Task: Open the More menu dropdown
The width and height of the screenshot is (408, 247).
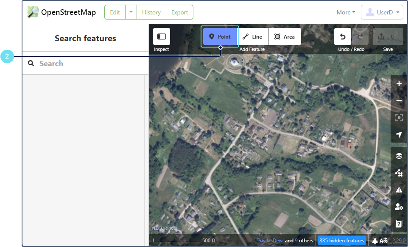Action: click(346, 12)
